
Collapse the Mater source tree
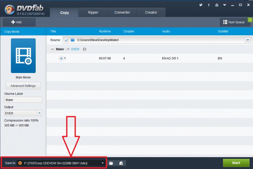52,49
